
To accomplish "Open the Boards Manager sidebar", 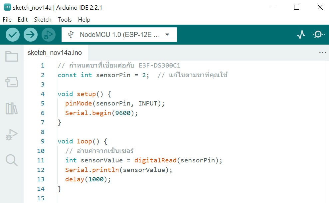I will (x=12, y=82).
